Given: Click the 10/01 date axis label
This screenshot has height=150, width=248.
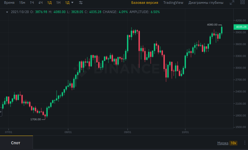Looking at the screenshot, I should tap(185, 132).
